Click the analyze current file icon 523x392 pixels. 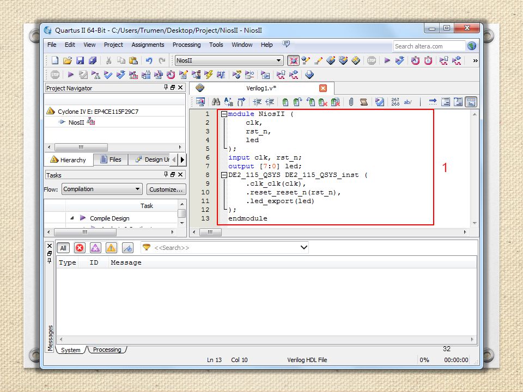[x=380, y=102]
